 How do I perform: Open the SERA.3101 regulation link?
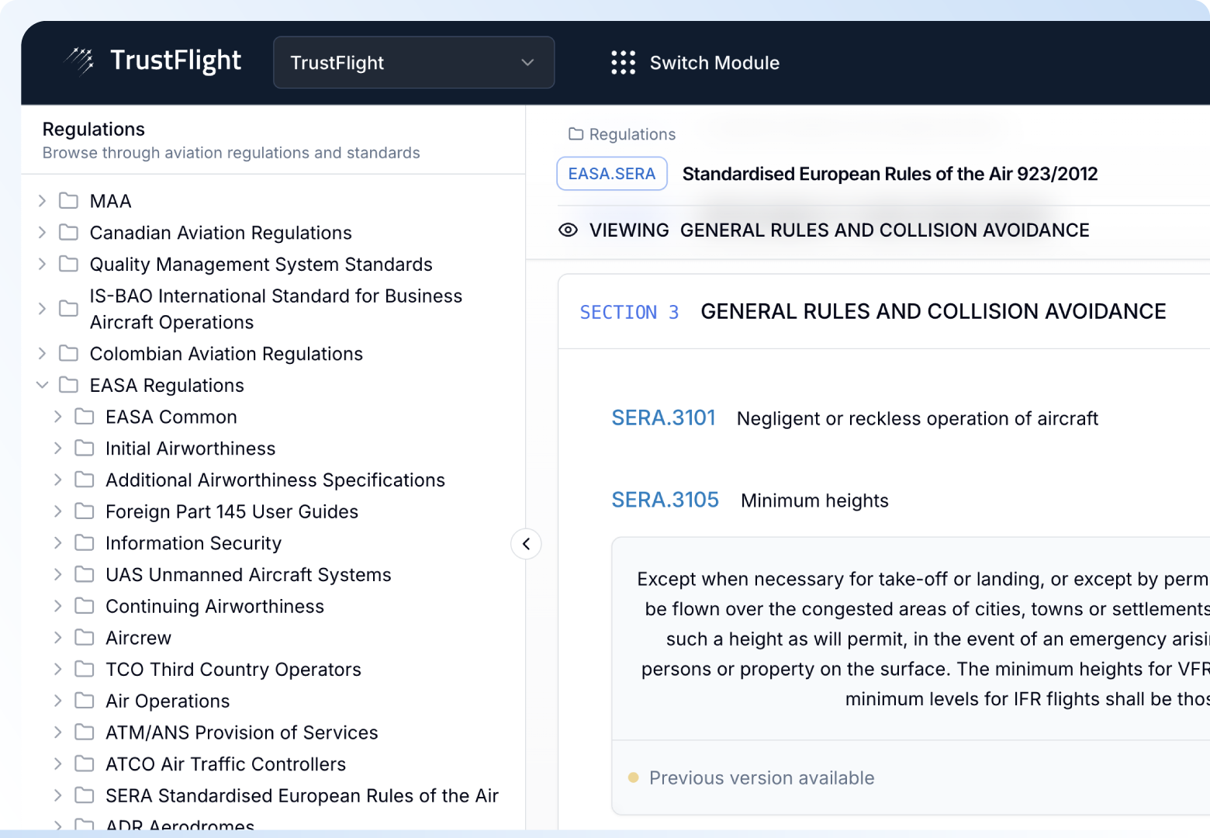(663, 418)
